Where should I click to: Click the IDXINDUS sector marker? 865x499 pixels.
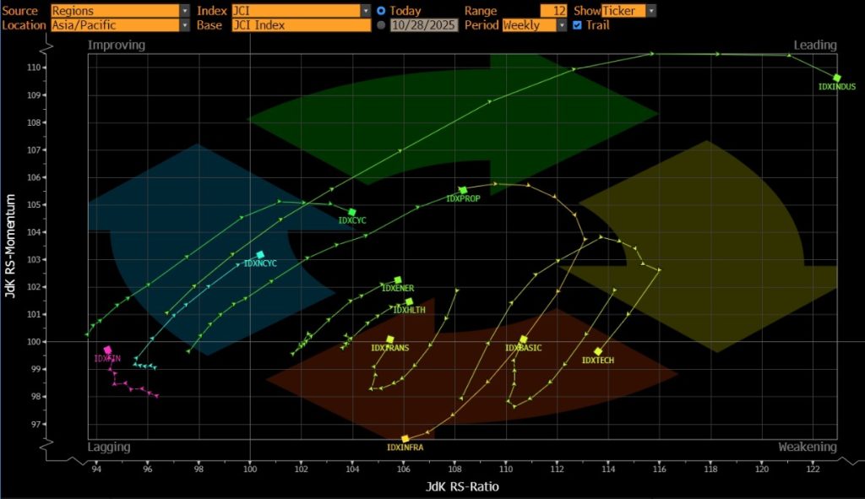pos(836,78)
